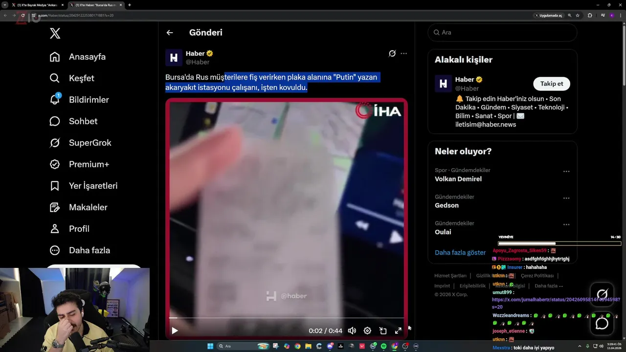Mute the video sound
The height and width of the screenshot is (352, 626).
pos(352,331)
